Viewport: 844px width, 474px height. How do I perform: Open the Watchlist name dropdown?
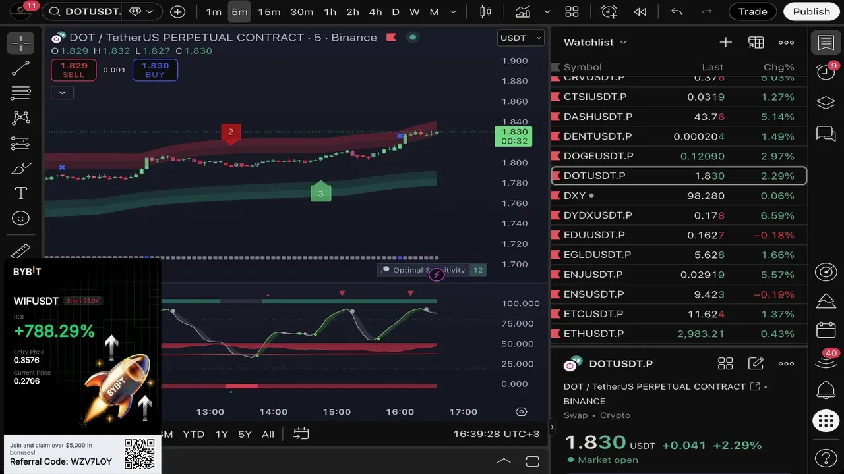coord(595,42)
